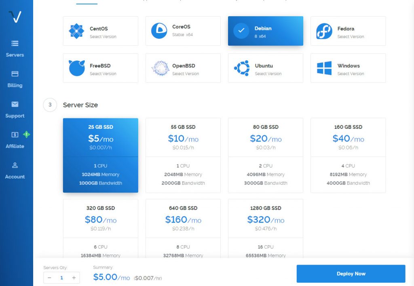Open the Account person icon
The image size is (414, 286).
(x=15, y=165)
